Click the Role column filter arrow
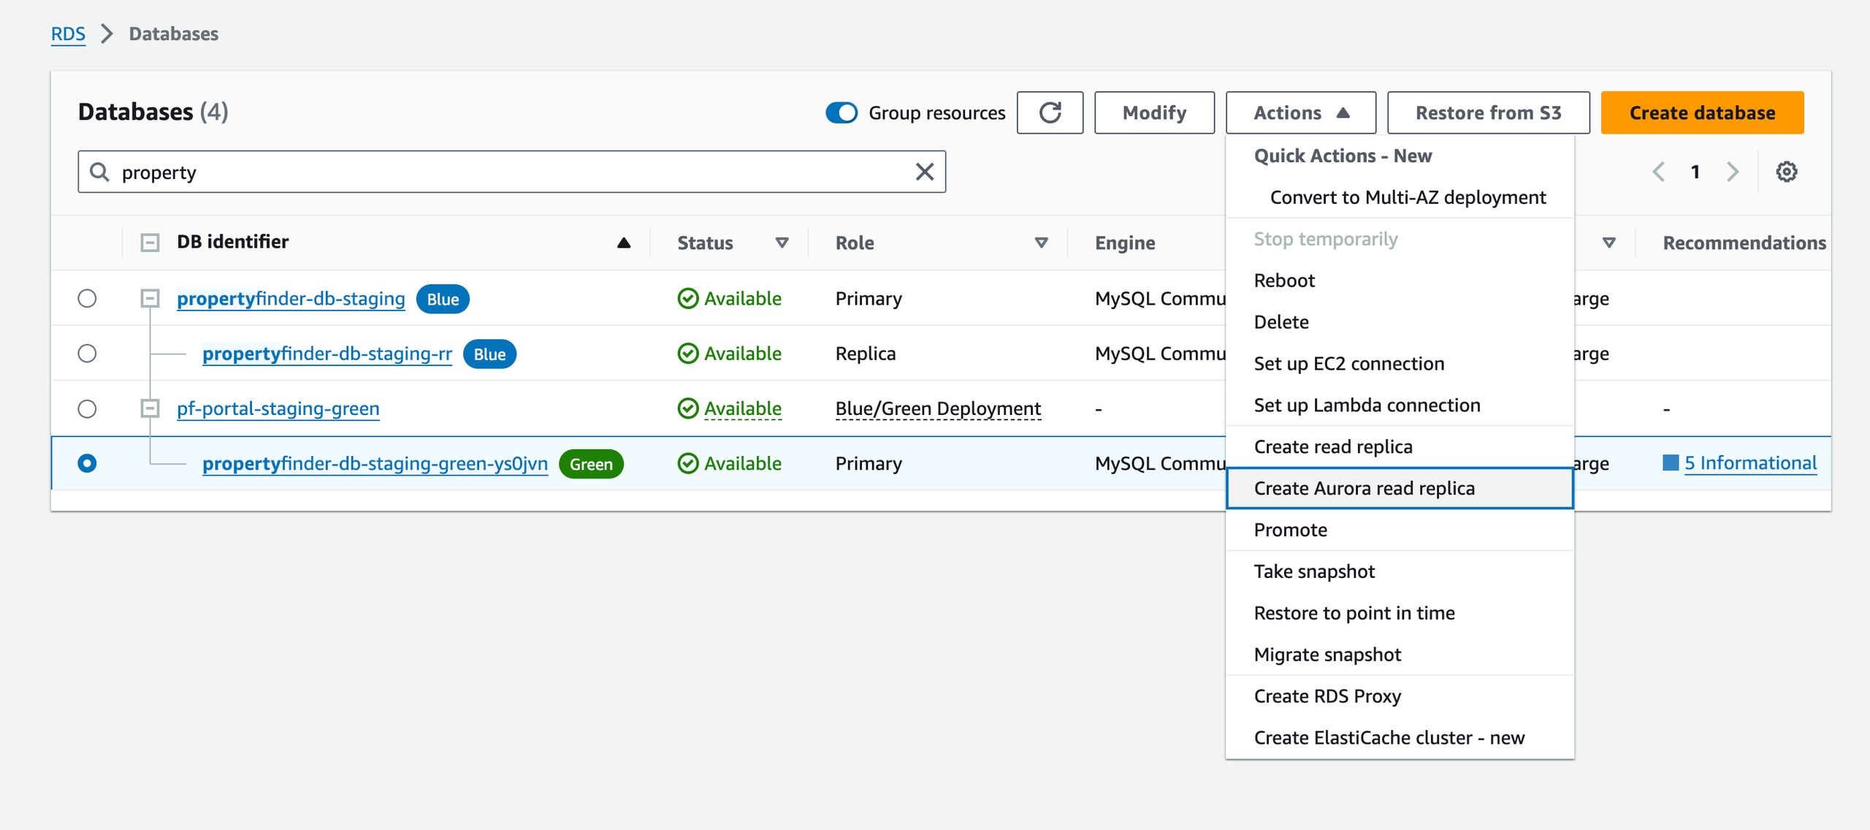This screenshot has height=830, width=1870. [1042, 243]
